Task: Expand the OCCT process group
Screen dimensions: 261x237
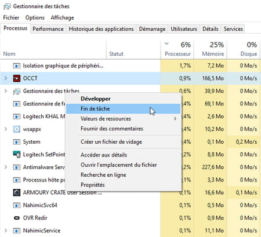Action: tap(6, 78)
